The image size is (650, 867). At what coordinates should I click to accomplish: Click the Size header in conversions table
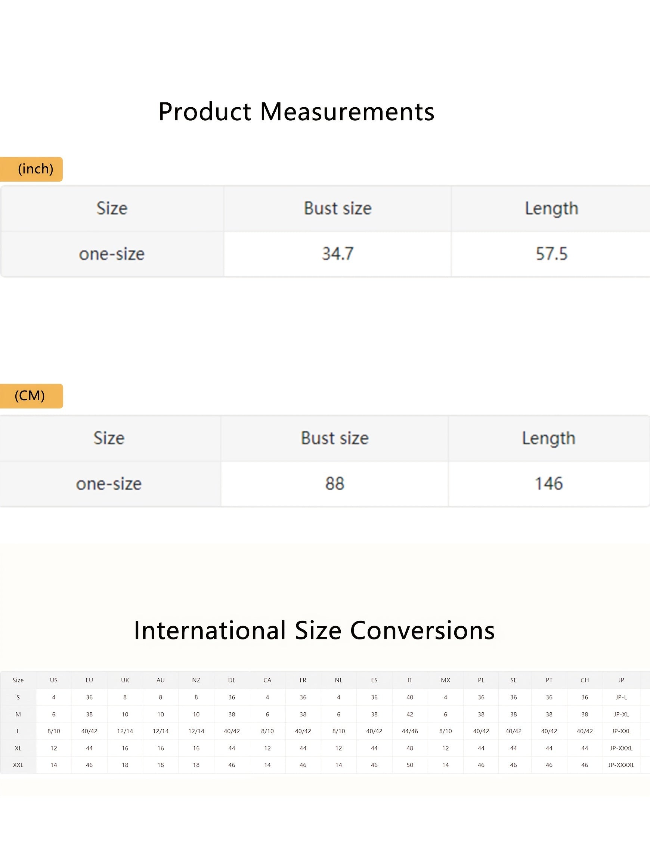18,680
